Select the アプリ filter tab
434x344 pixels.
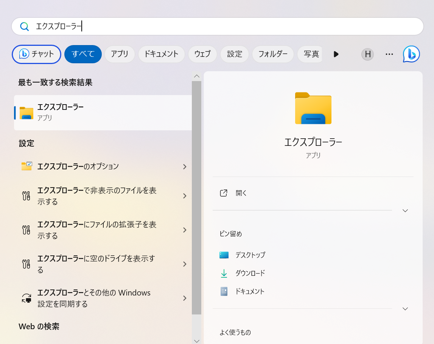pos(120,54)
